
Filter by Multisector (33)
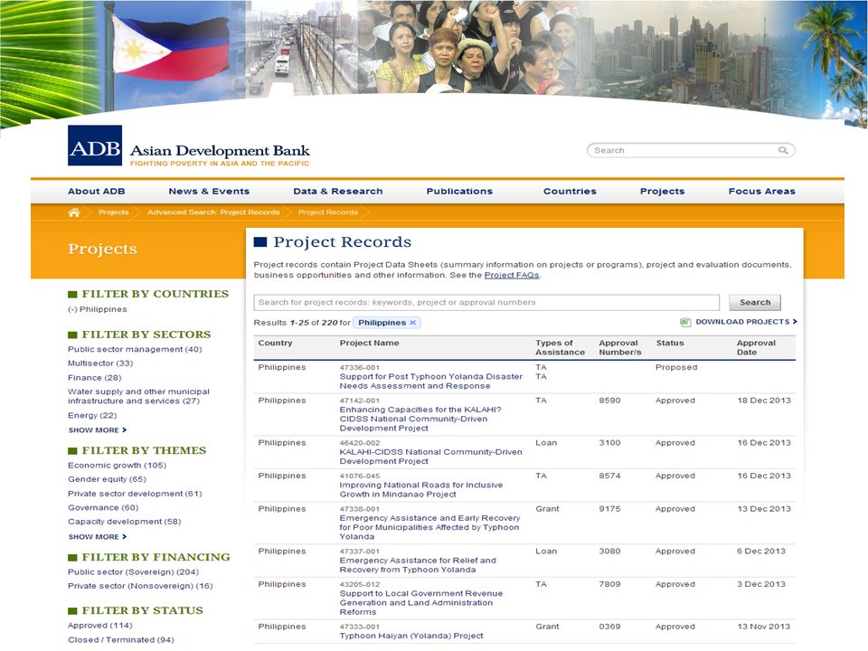100,363
